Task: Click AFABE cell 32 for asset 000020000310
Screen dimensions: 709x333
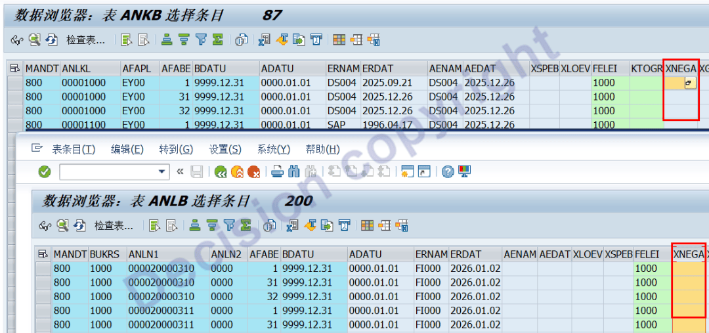Action: 264,296
